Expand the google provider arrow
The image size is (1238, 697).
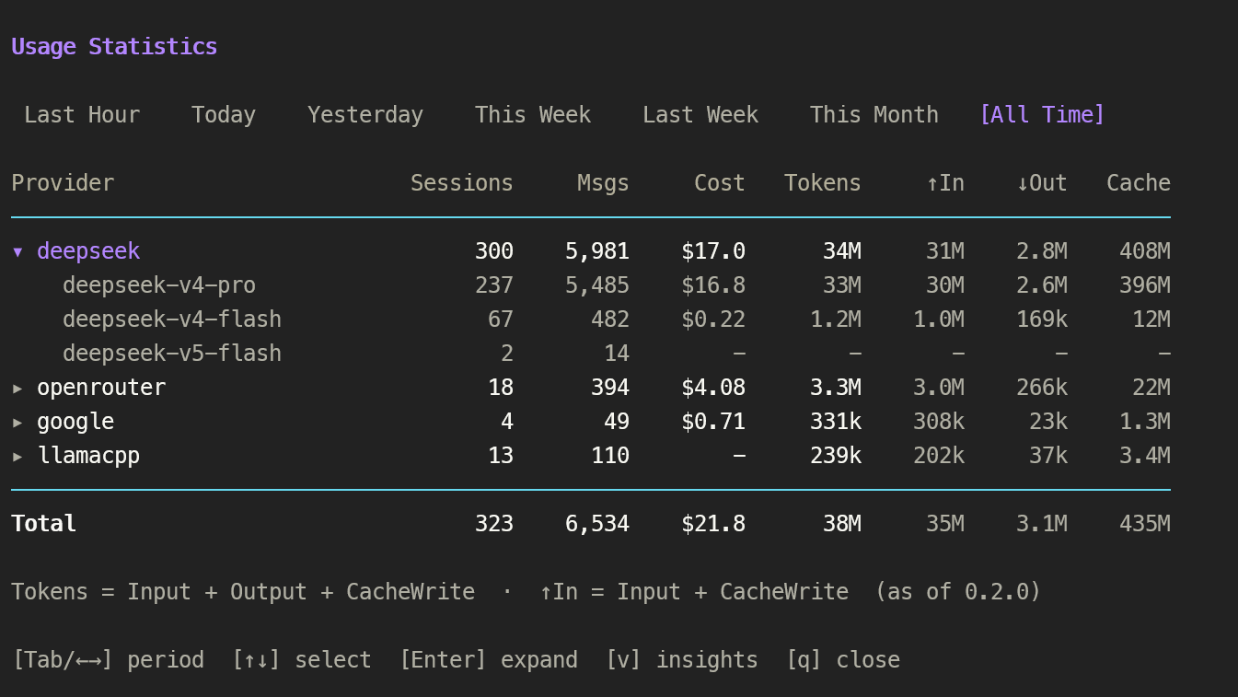17,422
